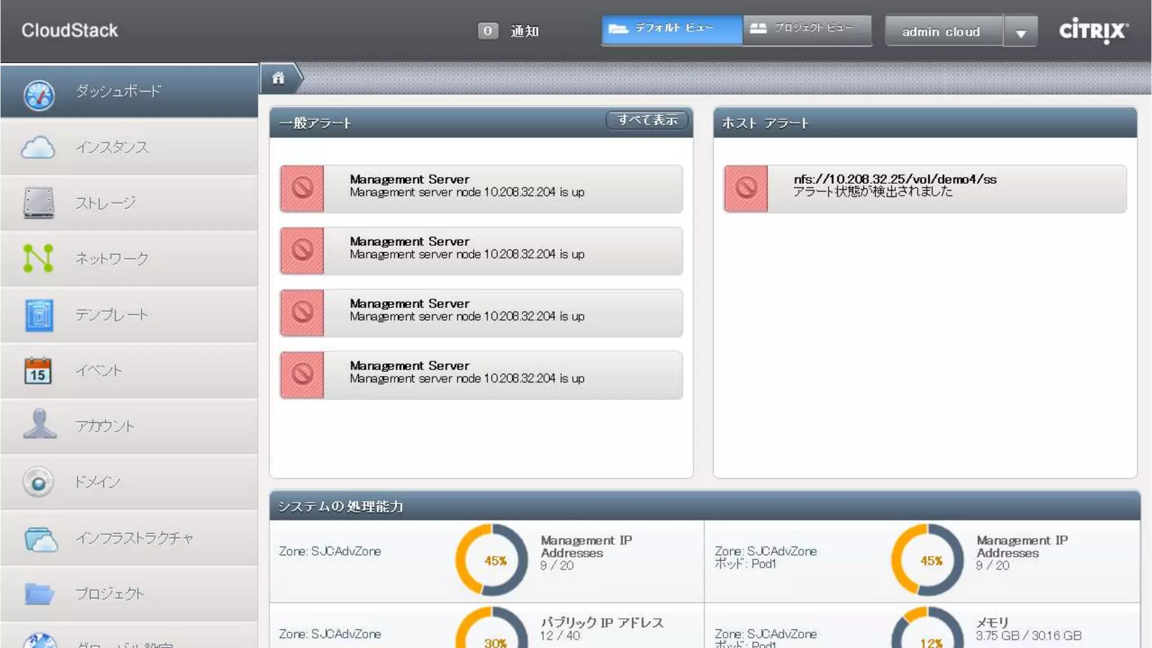Select the Accounts person icon
The height and width of the screenshot is (648, 1152).
tap(39, 425)
